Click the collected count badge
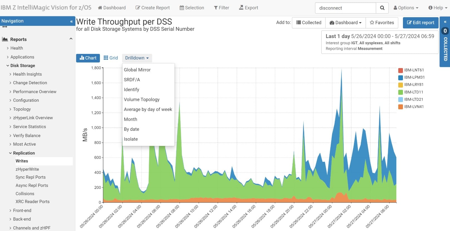 (445, 31)
